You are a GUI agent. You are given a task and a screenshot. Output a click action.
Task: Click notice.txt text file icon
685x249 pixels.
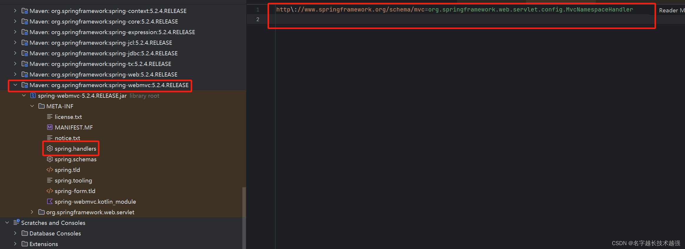coord(50,138)
